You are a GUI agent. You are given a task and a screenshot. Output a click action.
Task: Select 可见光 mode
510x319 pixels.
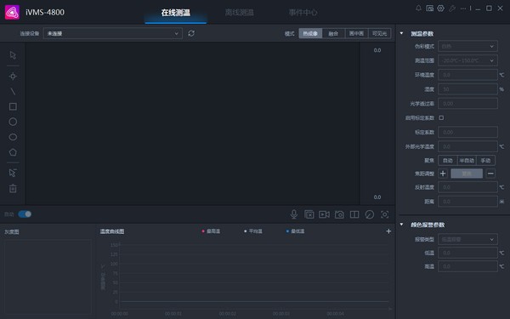point(380,33)
